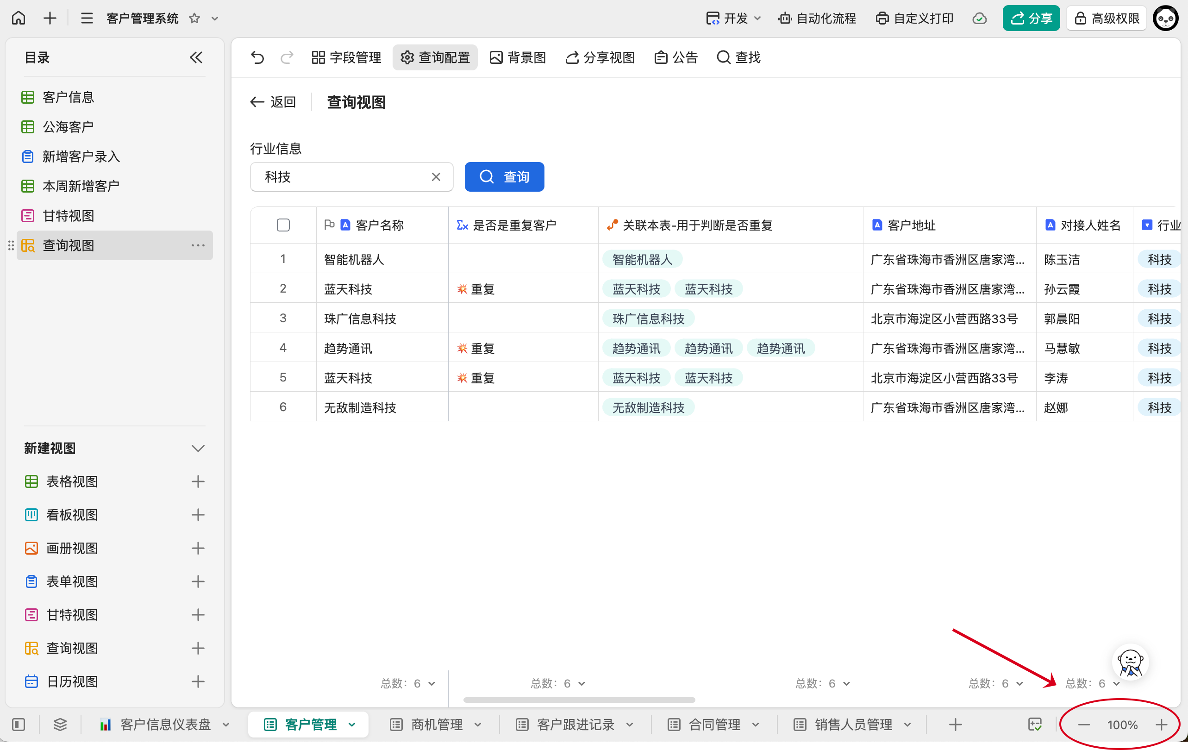Click the undo arrow icon
This screenshot has width=1188, height=750.
click(257, 57)
